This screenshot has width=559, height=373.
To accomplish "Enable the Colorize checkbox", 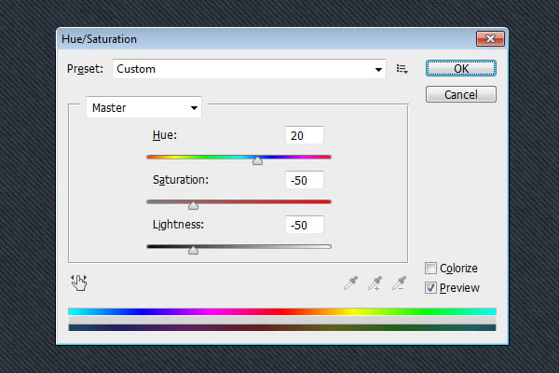I will (x=430, y=268).
